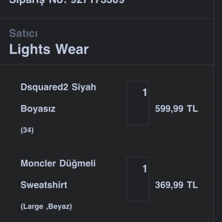The width and height of the screenshot is (222, 222).
Task: Click the Boyasız product name line
Action: [38, 109]
